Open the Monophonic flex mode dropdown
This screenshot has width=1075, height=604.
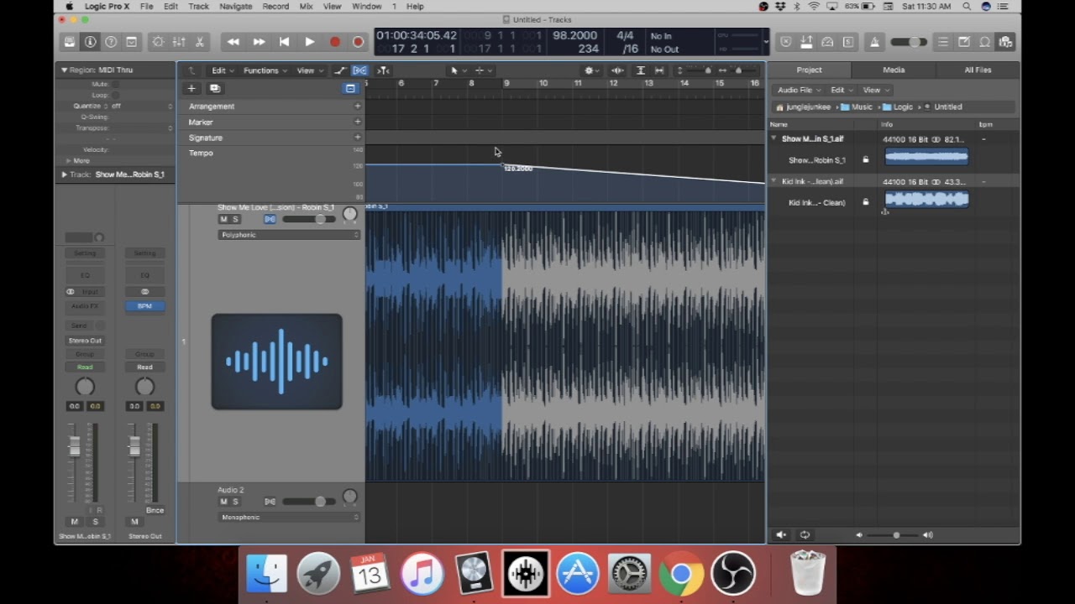(x=289, y=517)
